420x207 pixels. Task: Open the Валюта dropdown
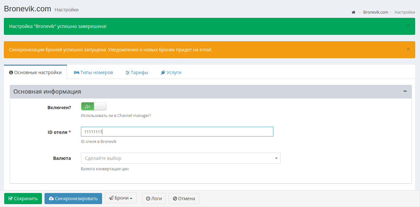click(180, 158)
